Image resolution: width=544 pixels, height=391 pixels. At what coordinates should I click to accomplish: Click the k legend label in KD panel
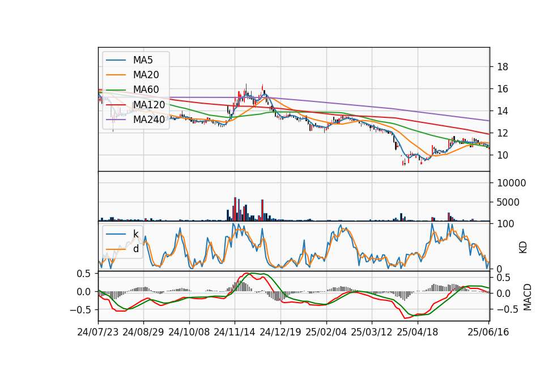point(135,234)
